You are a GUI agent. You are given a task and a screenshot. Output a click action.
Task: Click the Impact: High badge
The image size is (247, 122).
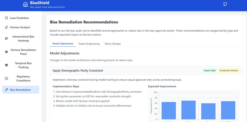coord(210,70)
